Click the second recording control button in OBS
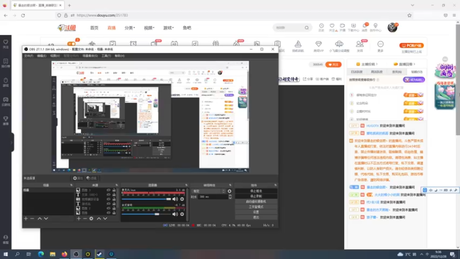 (256, 196)
